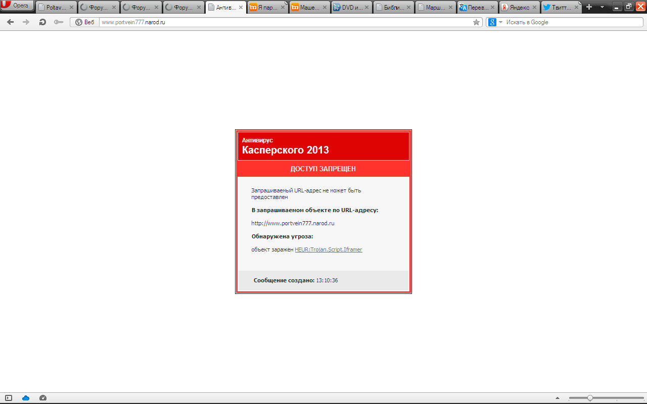This screenshot has height=404, width=647.
Task: Close the Библи... tab
Action: tap(408, 8)
